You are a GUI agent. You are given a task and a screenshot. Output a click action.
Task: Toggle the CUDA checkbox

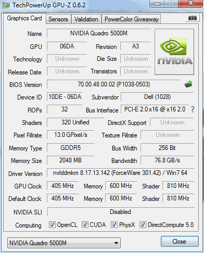[x=85, y=224]
